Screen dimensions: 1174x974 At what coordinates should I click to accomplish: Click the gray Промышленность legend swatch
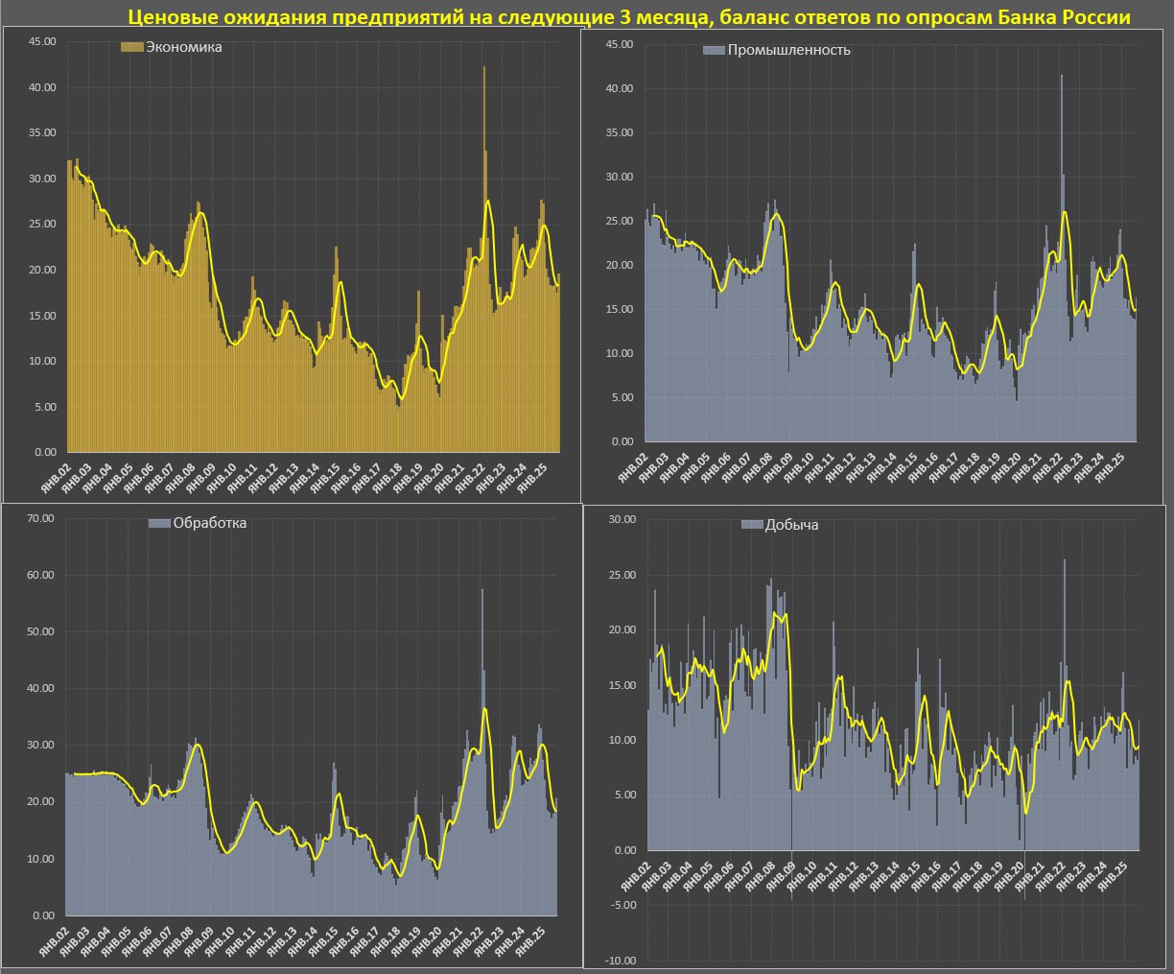(x=714, y=50)
